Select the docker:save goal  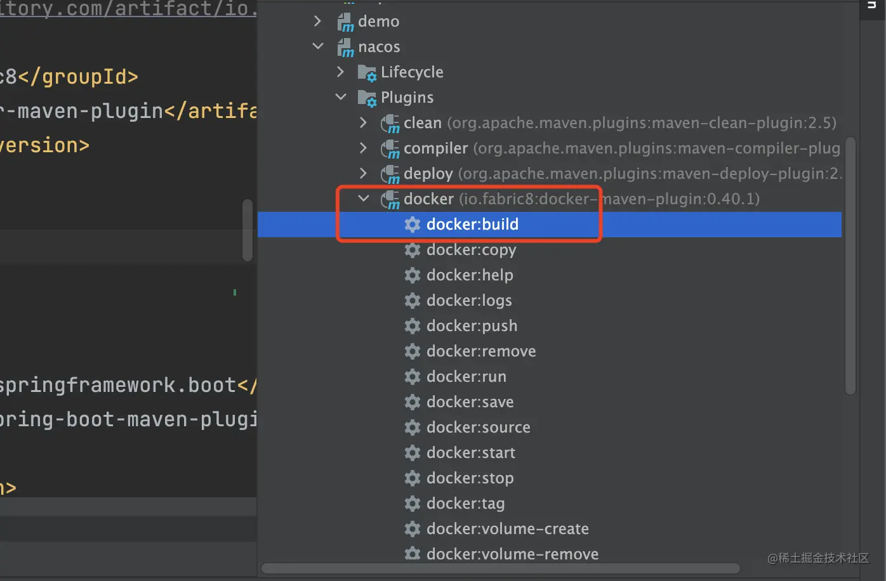[x=470, y=401]
